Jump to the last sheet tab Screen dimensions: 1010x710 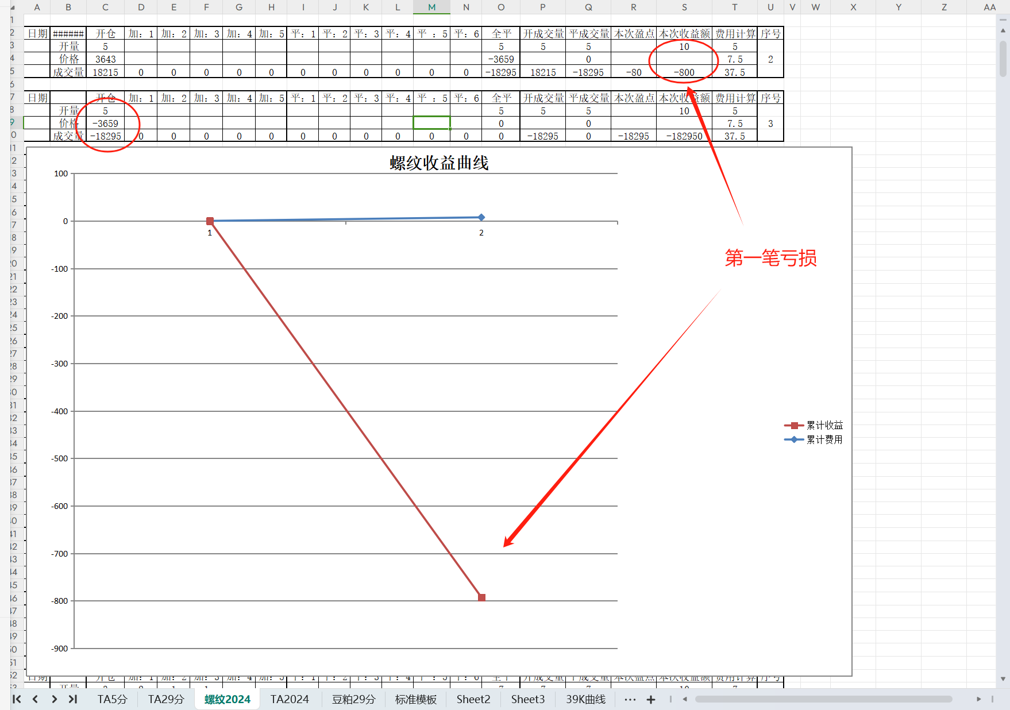pyautogui.click(x=72, y=699)
